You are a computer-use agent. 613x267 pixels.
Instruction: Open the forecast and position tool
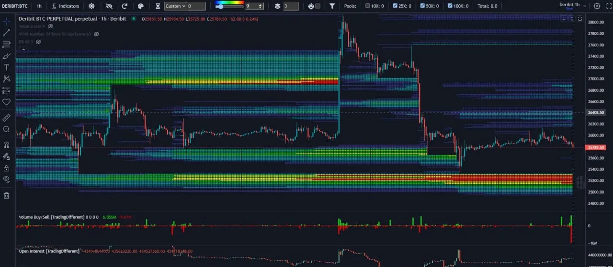click(6, 90)
